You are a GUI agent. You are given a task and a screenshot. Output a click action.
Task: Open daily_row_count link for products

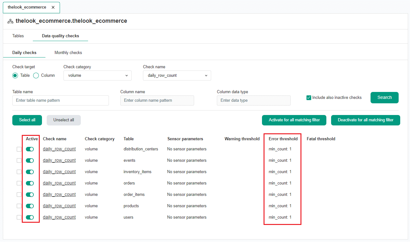click(x=59, y=206)
